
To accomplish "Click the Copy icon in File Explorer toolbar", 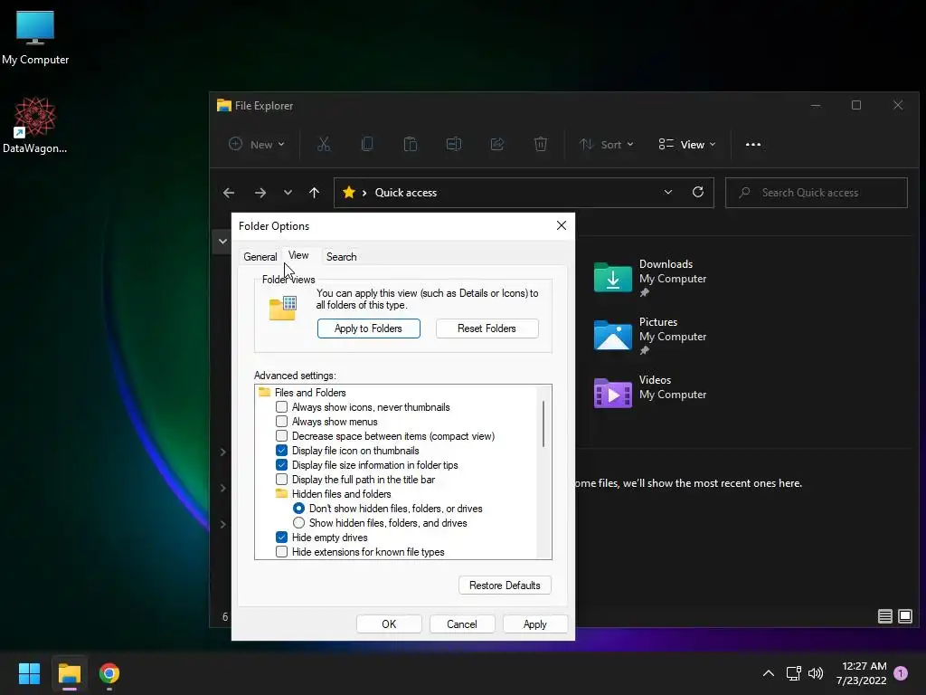I will coord(367,144).
